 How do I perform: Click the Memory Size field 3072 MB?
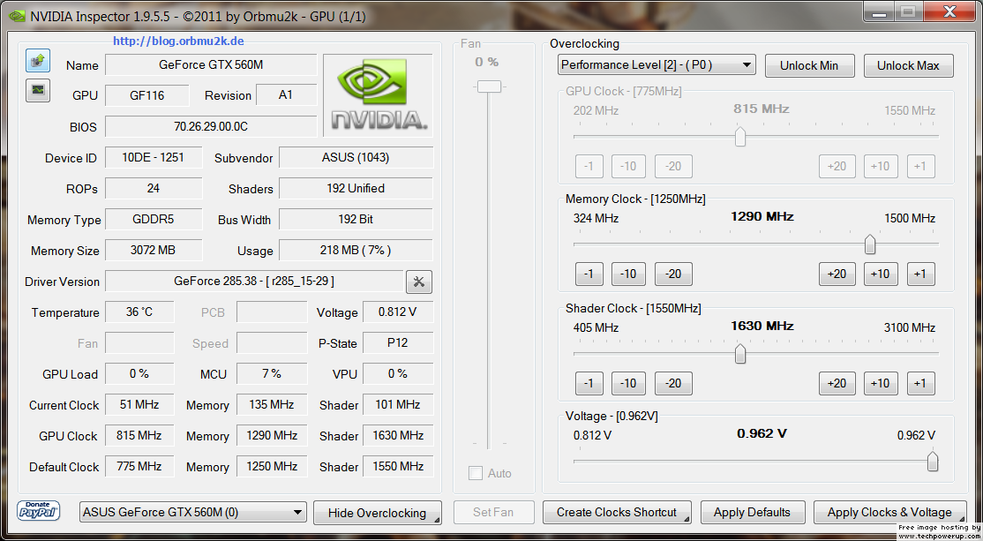pos(154,250)
